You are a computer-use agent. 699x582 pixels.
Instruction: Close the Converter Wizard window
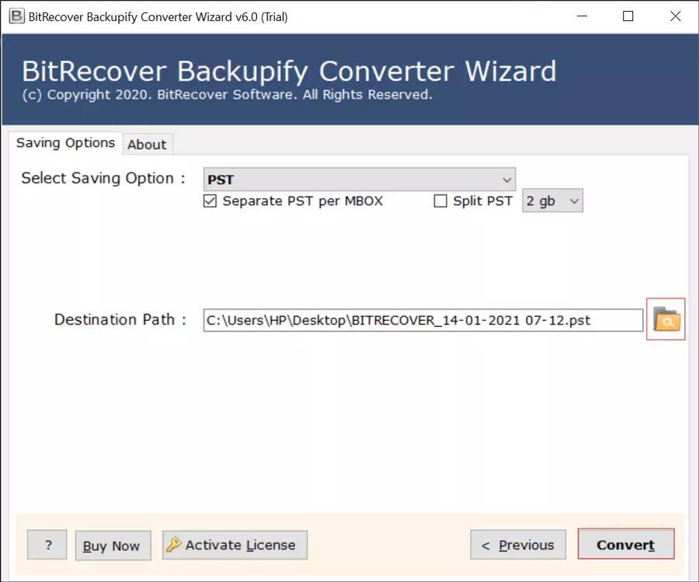676,16
